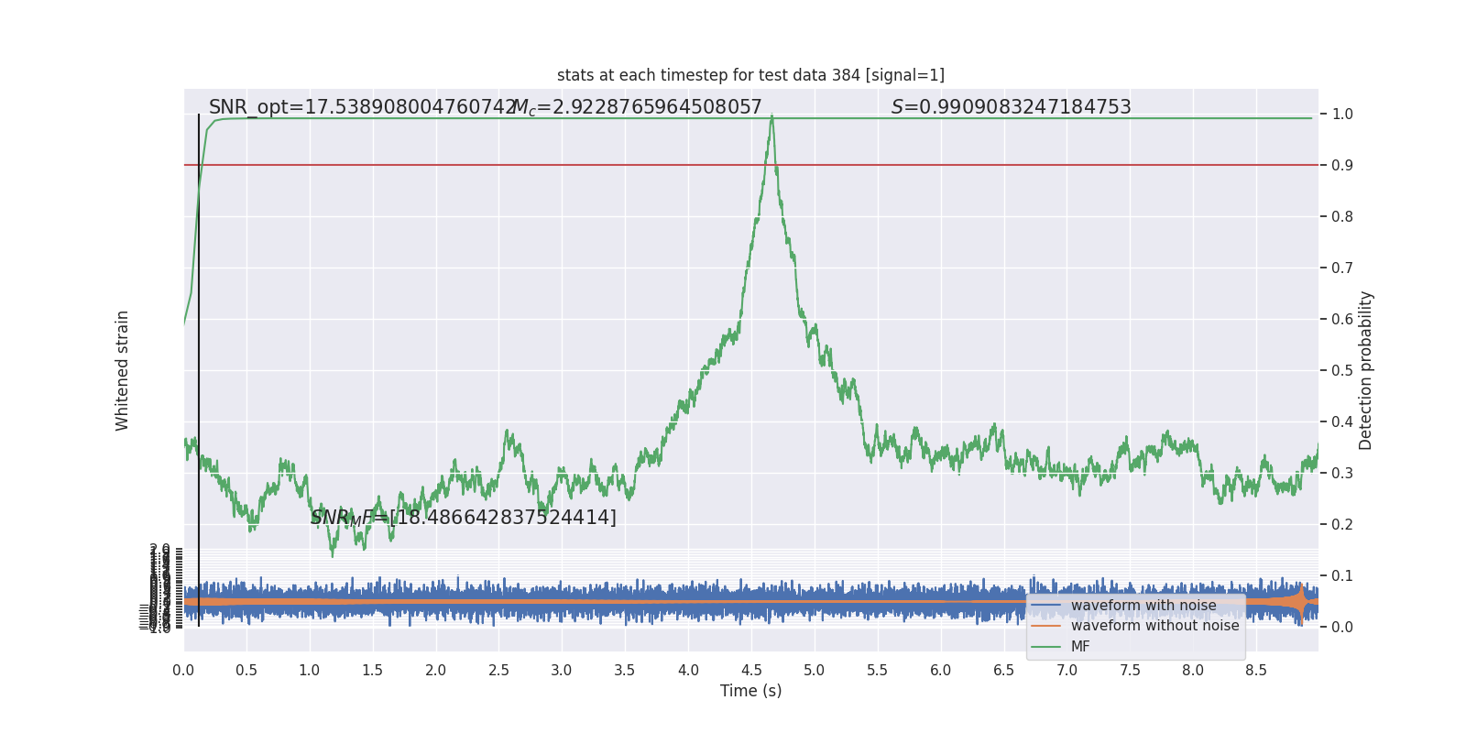The height and width of the screenshot is (733, 1466).
Task: Click the 'Time (s)' x-axis label
Action: 750,691
